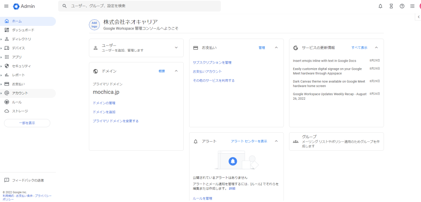The image size is (421, 202).
Task: Open the ドメインの管理 link
Action: (x=104, y=103)
